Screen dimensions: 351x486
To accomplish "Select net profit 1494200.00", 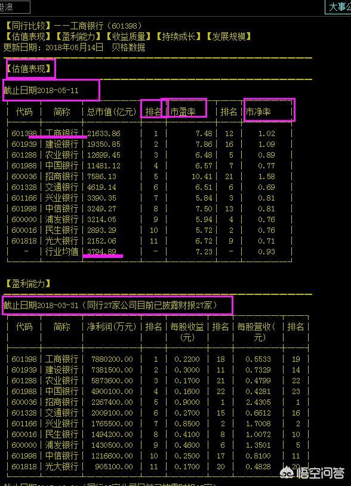I will tap(112, 435).
